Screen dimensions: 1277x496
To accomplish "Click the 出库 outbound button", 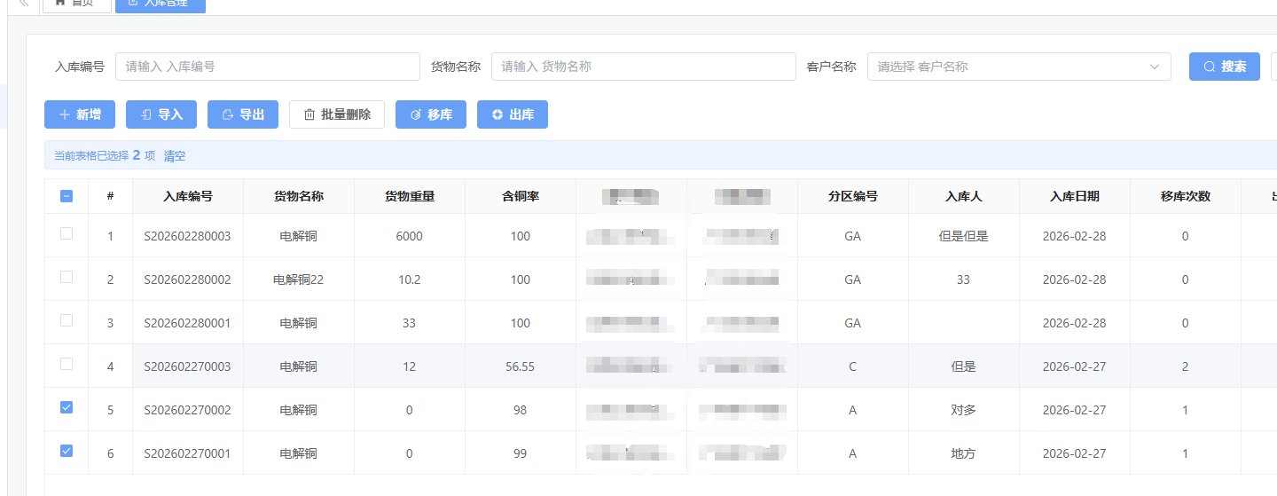I will [513, 114].
